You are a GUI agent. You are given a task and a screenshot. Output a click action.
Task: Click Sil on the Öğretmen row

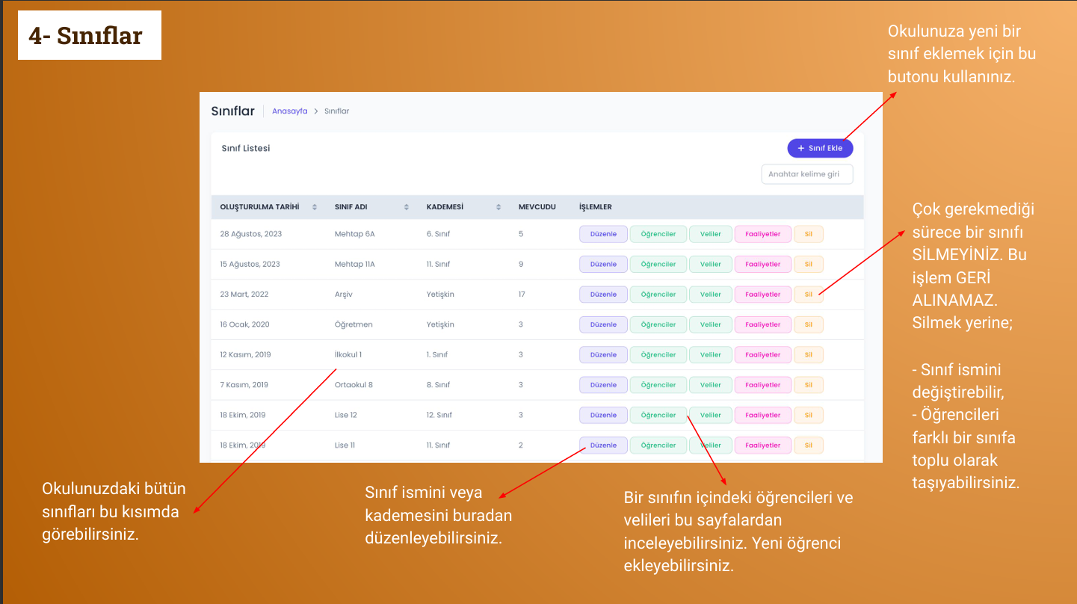808,324
